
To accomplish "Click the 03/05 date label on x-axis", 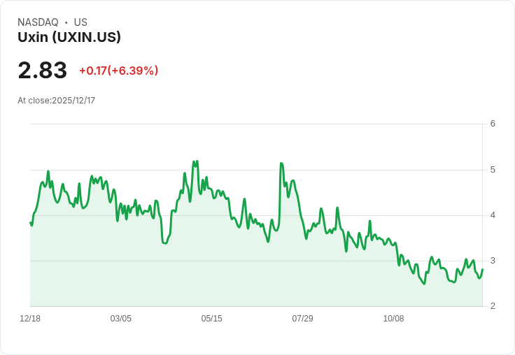I will tap(121, 318).
